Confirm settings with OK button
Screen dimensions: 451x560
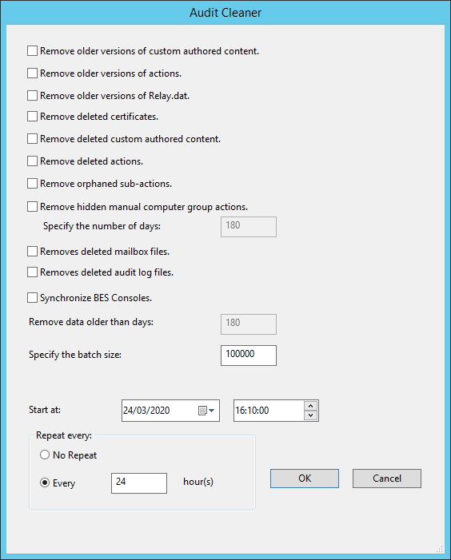[x=305, y=479]
